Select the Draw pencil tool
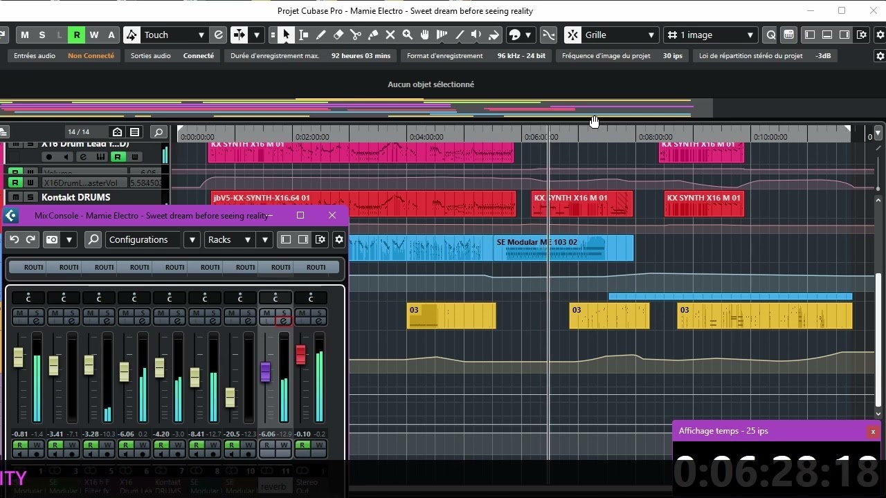Image resolution: width=886 pixels, height=498 pixels. click(x=320, y=35)
